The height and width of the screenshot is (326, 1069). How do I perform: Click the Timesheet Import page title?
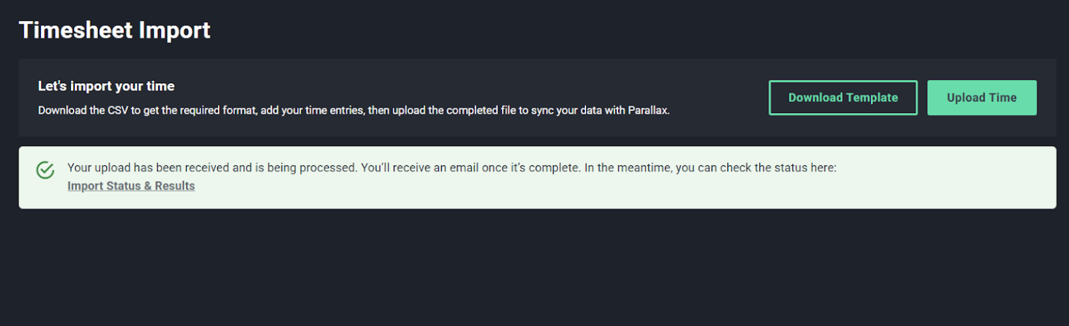[115, 30]
